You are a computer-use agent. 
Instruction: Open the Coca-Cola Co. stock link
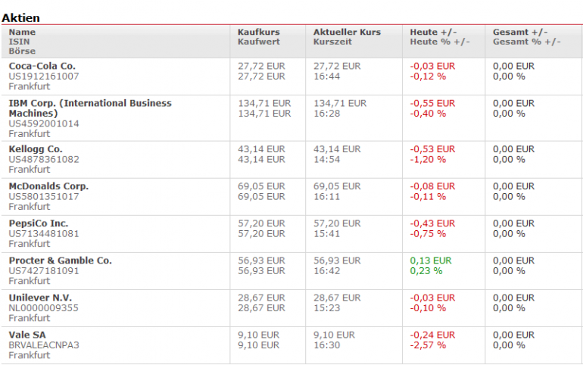[x=42, y=66]
